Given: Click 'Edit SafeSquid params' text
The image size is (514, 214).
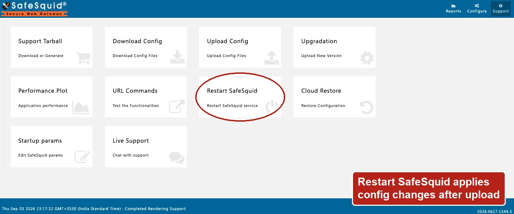Looking at the screenshot, I should [x=40, y=155].
